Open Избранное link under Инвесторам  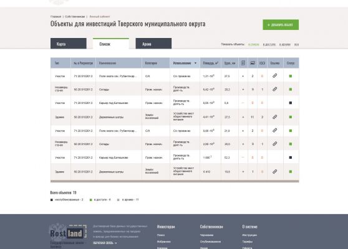[164, 242]
